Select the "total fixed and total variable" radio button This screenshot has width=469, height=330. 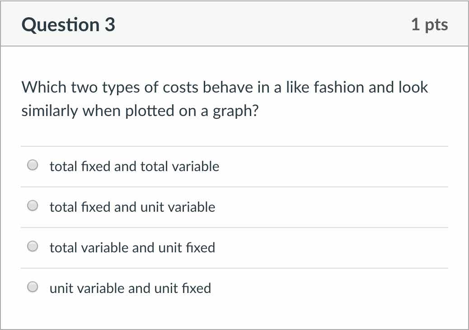33,166
